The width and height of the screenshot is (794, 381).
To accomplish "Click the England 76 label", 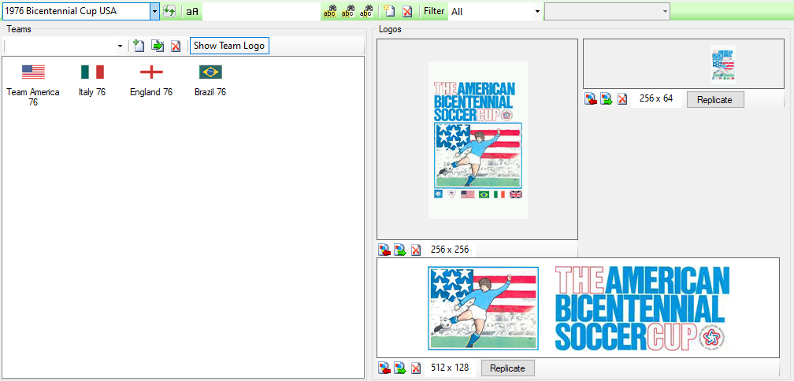I will [151, 92].
